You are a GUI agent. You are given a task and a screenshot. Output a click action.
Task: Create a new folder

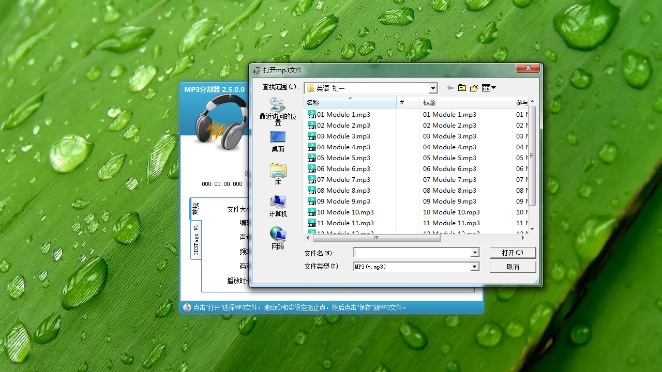[474, 88]
